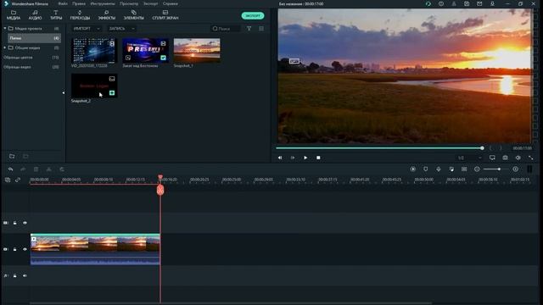
Task: Toggle auto ripple link icon
Action: [x=18, y=180]
